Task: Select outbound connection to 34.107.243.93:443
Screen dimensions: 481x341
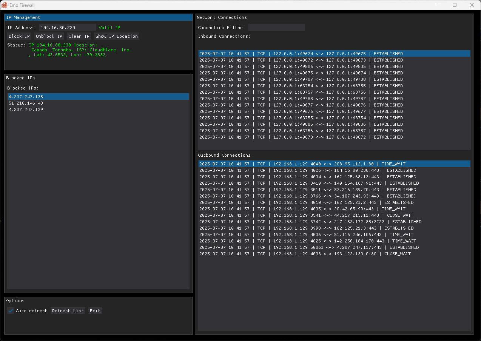Action: point(334,196)
